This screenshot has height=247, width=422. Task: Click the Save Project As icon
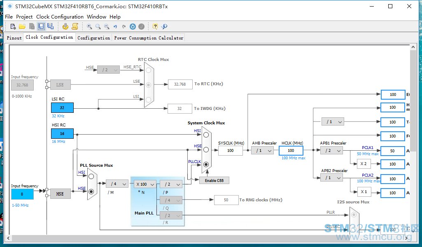click(50, 26)
